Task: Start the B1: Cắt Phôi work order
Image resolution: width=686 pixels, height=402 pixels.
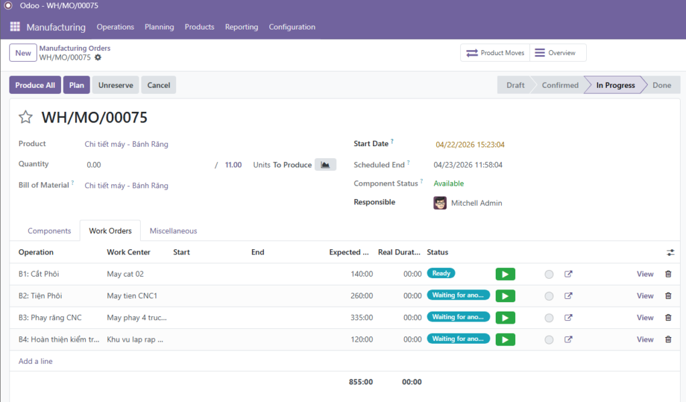Action: pyautogui.click(x=505, y=274)
